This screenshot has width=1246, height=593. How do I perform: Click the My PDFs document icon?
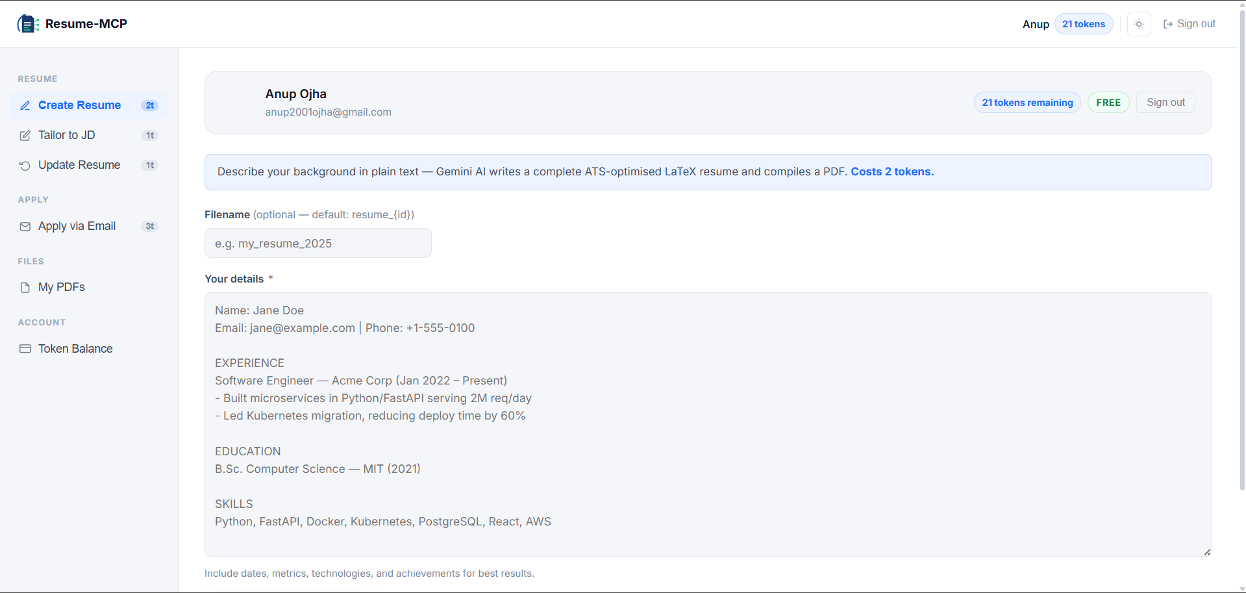coord(25,286)
